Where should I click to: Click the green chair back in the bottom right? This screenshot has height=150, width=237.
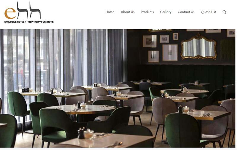(x=183, y=130)
